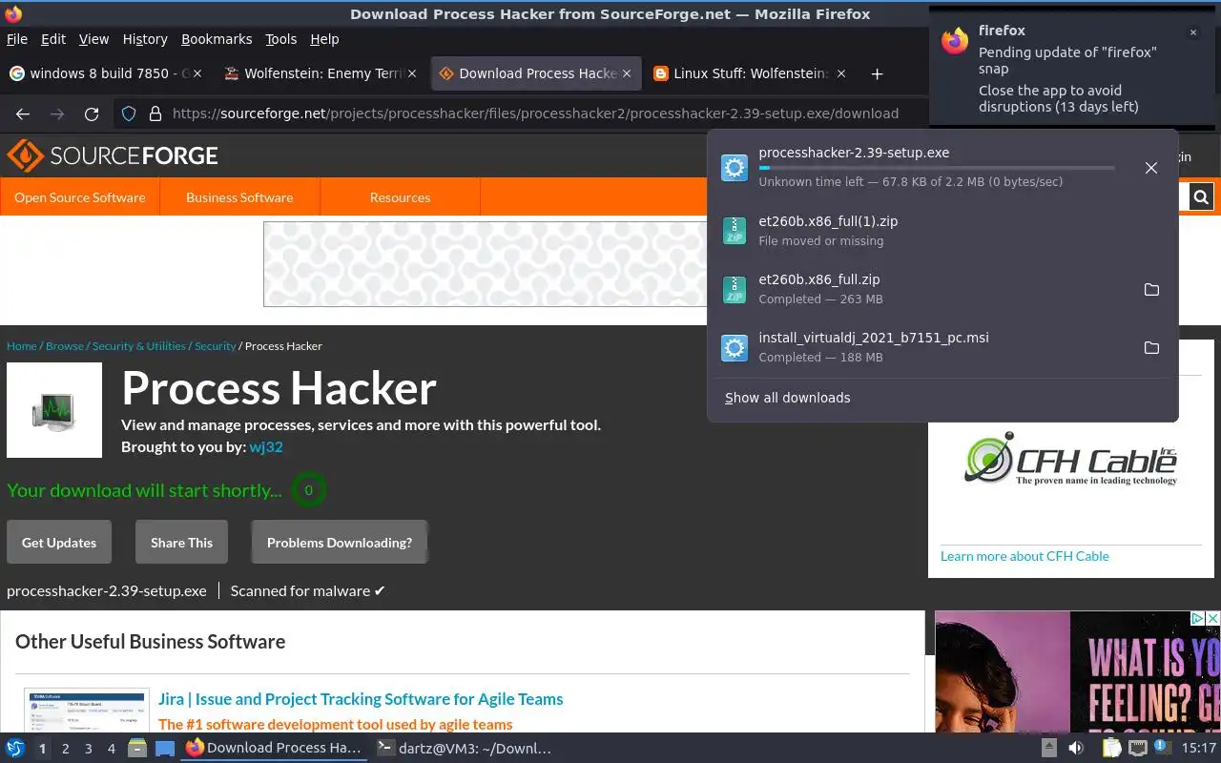Open the volume speaker control in tray
This screenshot has width=1221, height=763.
1076,748
